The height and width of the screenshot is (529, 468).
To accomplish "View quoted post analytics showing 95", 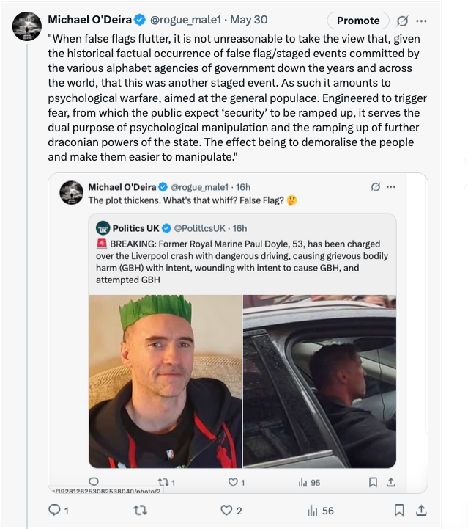I will coord(304,482).
